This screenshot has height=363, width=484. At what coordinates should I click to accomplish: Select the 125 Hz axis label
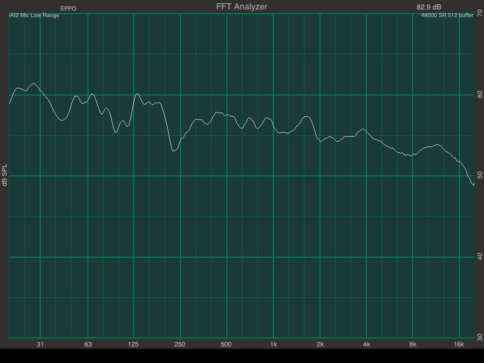tap(133, 344)
